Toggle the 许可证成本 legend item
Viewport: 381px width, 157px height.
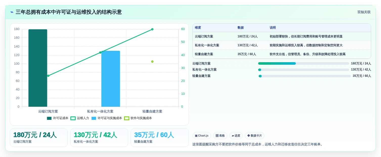pyautogui.click(x=58, y=118)
